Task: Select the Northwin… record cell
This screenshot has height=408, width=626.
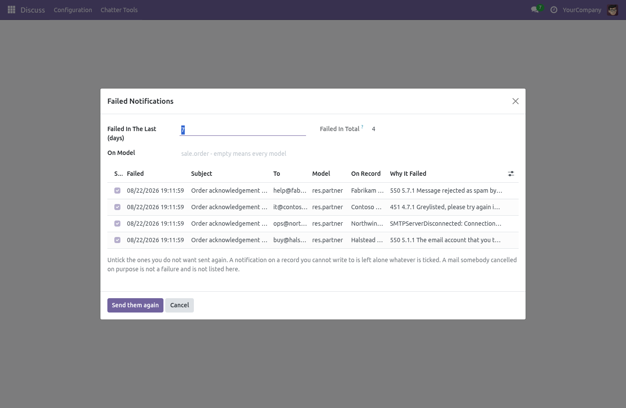Action: (367, 224)
